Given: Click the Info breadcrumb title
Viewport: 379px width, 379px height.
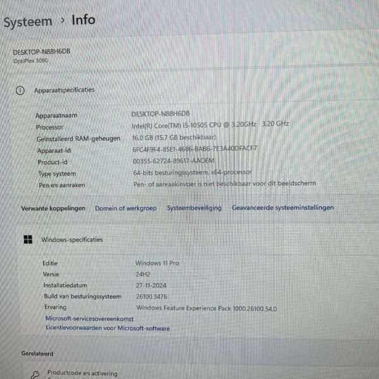Looking at the screenshot, I should (83, 20).
